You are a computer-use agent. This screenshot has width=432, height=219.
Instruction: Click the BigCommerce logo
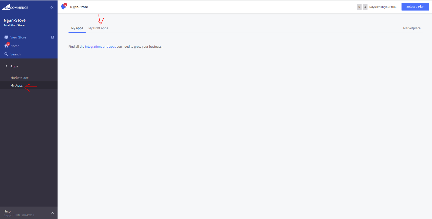click(15, 7)
